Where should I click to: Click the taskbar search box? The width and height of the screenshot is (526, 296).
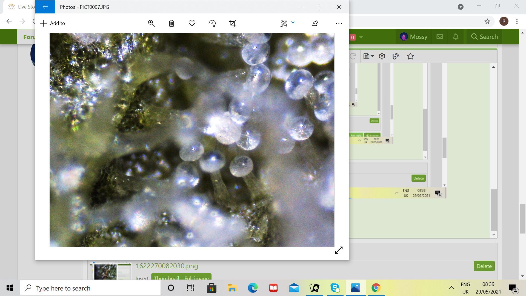click(90, 288)
